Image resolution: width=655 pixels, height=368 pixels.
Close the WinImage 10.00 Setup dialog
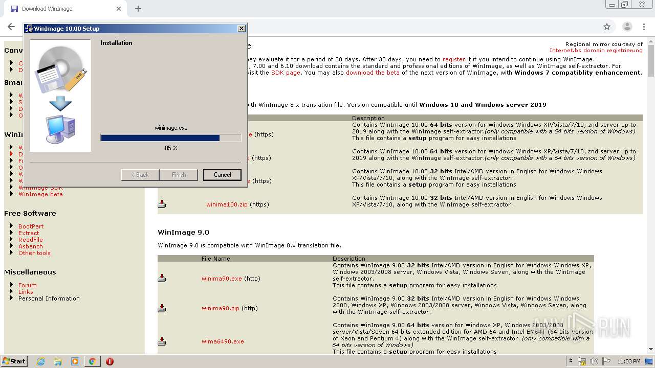pyautogui.click(x=242, y=29)
